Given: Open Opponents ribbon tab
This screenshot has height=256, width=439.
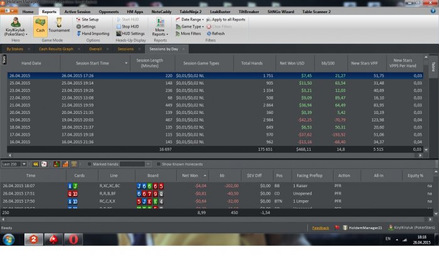Looking at the screenshot, I should click(x=108, y=12).
